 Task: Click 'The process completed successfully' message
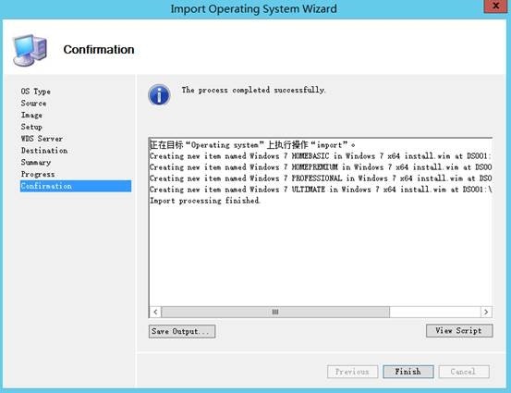click(253, 90)
